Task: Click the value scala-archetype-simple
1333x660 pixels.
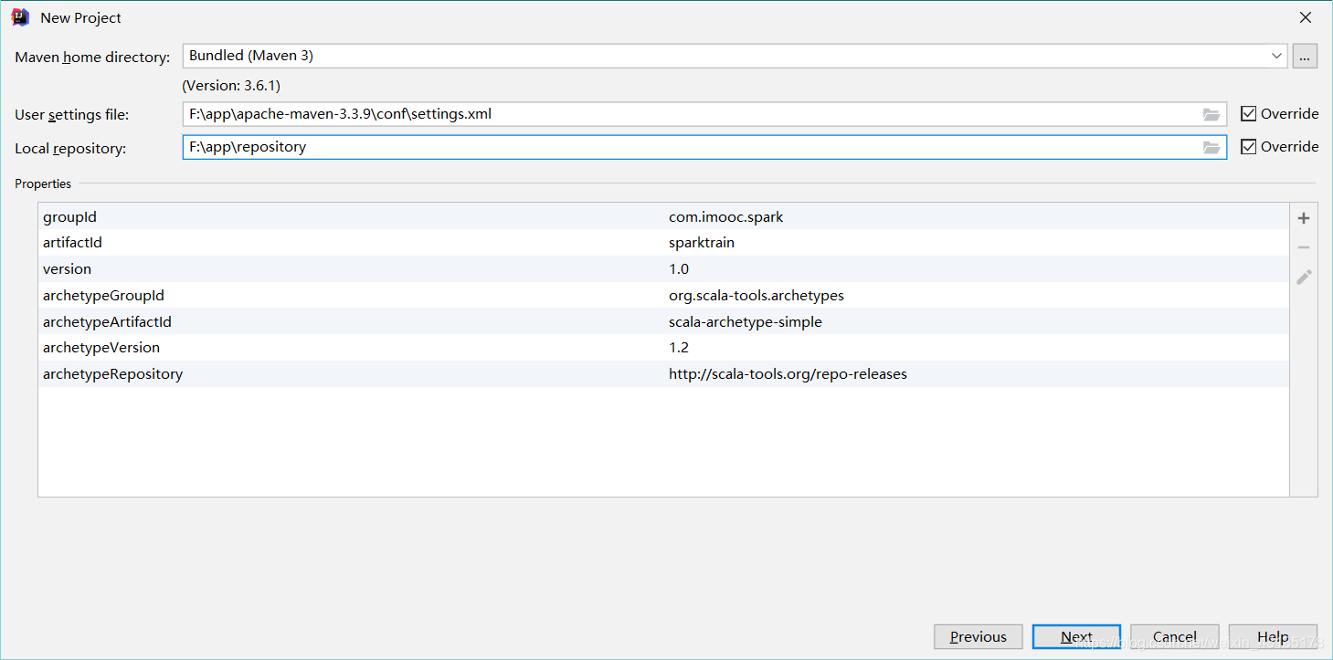Action: pos(746,321)
